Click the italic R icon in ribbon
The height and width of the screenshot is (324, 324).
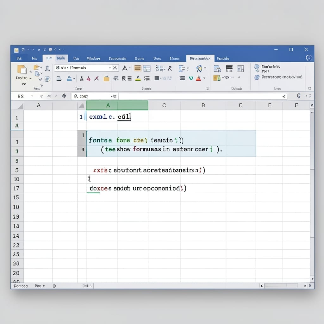click(170, 68)
